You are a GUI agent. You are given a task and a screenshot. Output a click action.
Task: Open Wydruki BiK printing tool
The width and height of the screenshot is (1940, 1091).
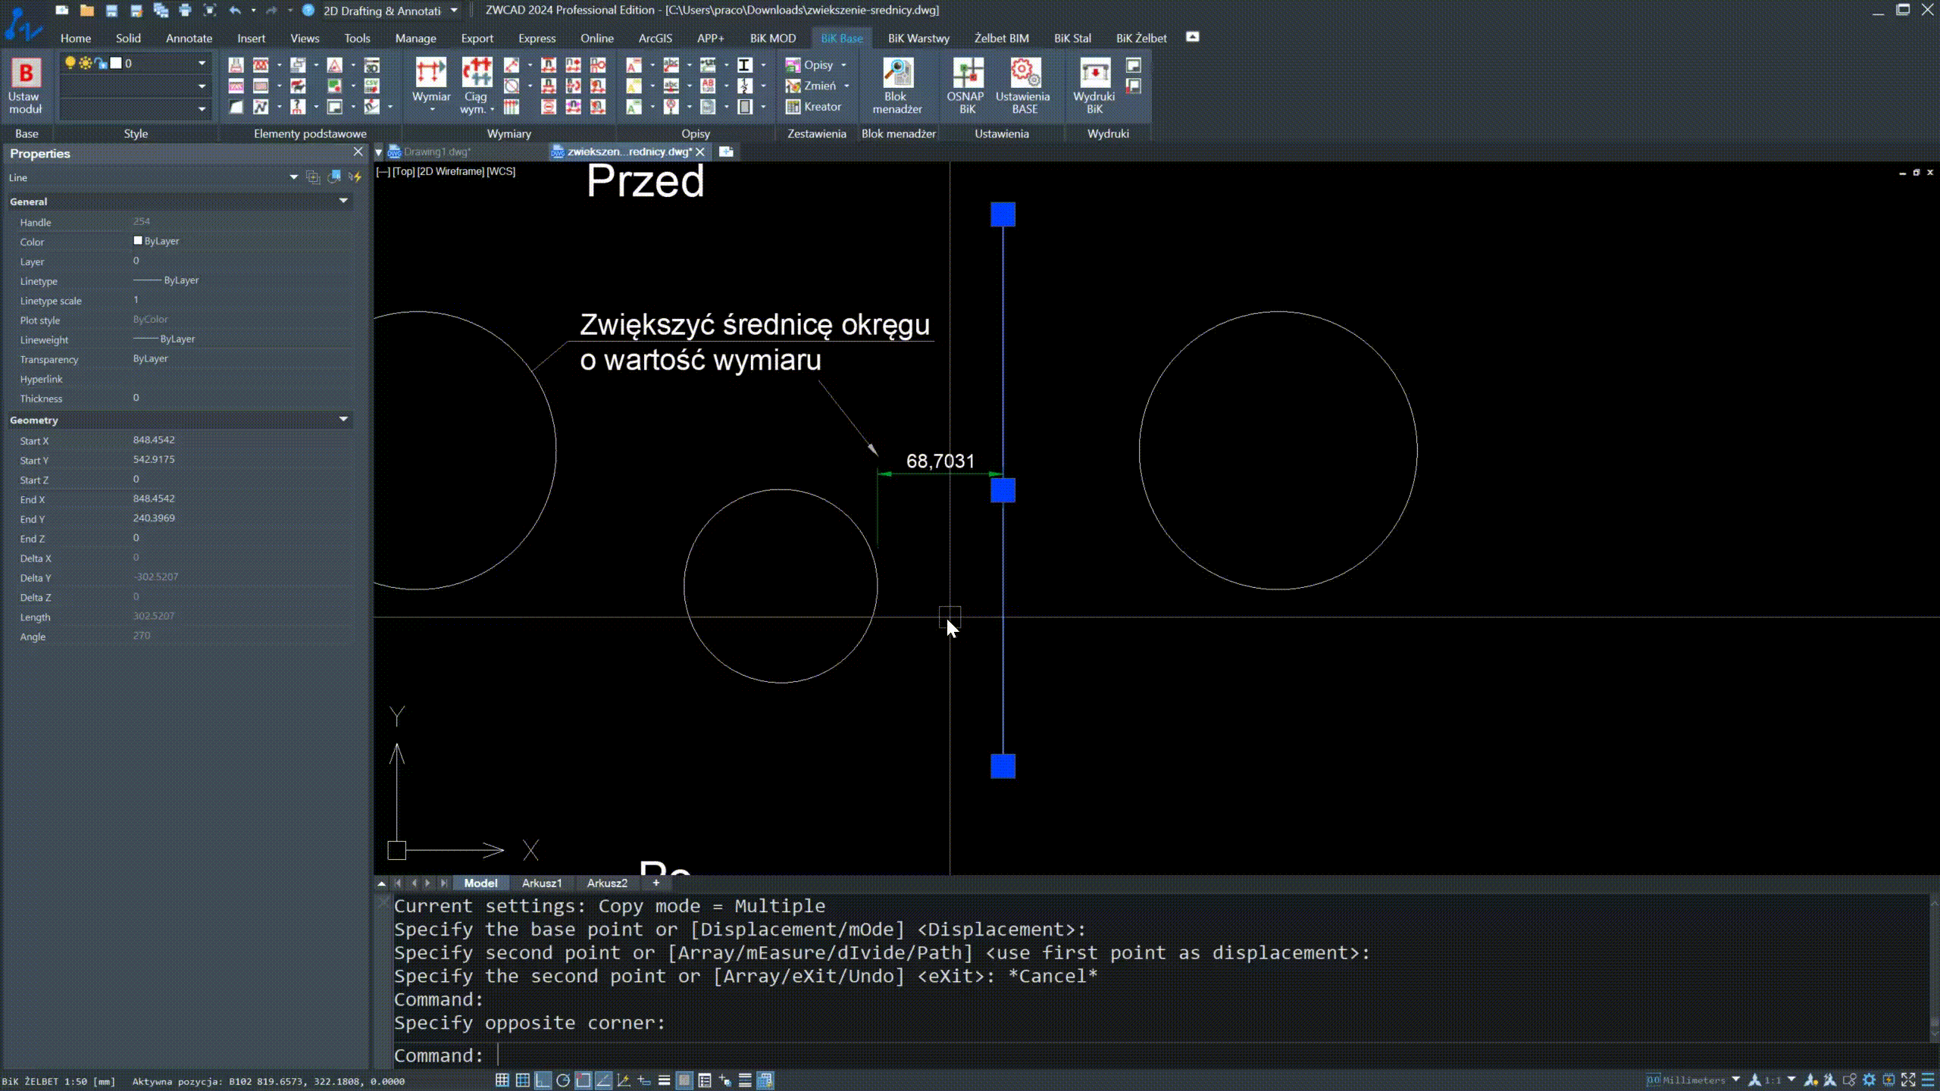tap(1094, 86)
